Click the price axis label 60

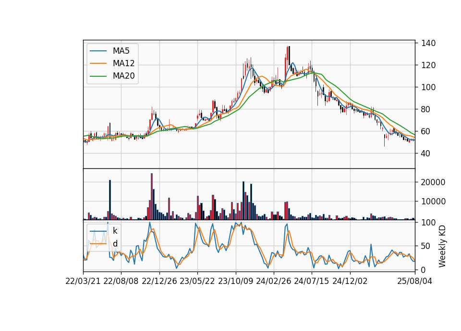[x=426, y=131]
